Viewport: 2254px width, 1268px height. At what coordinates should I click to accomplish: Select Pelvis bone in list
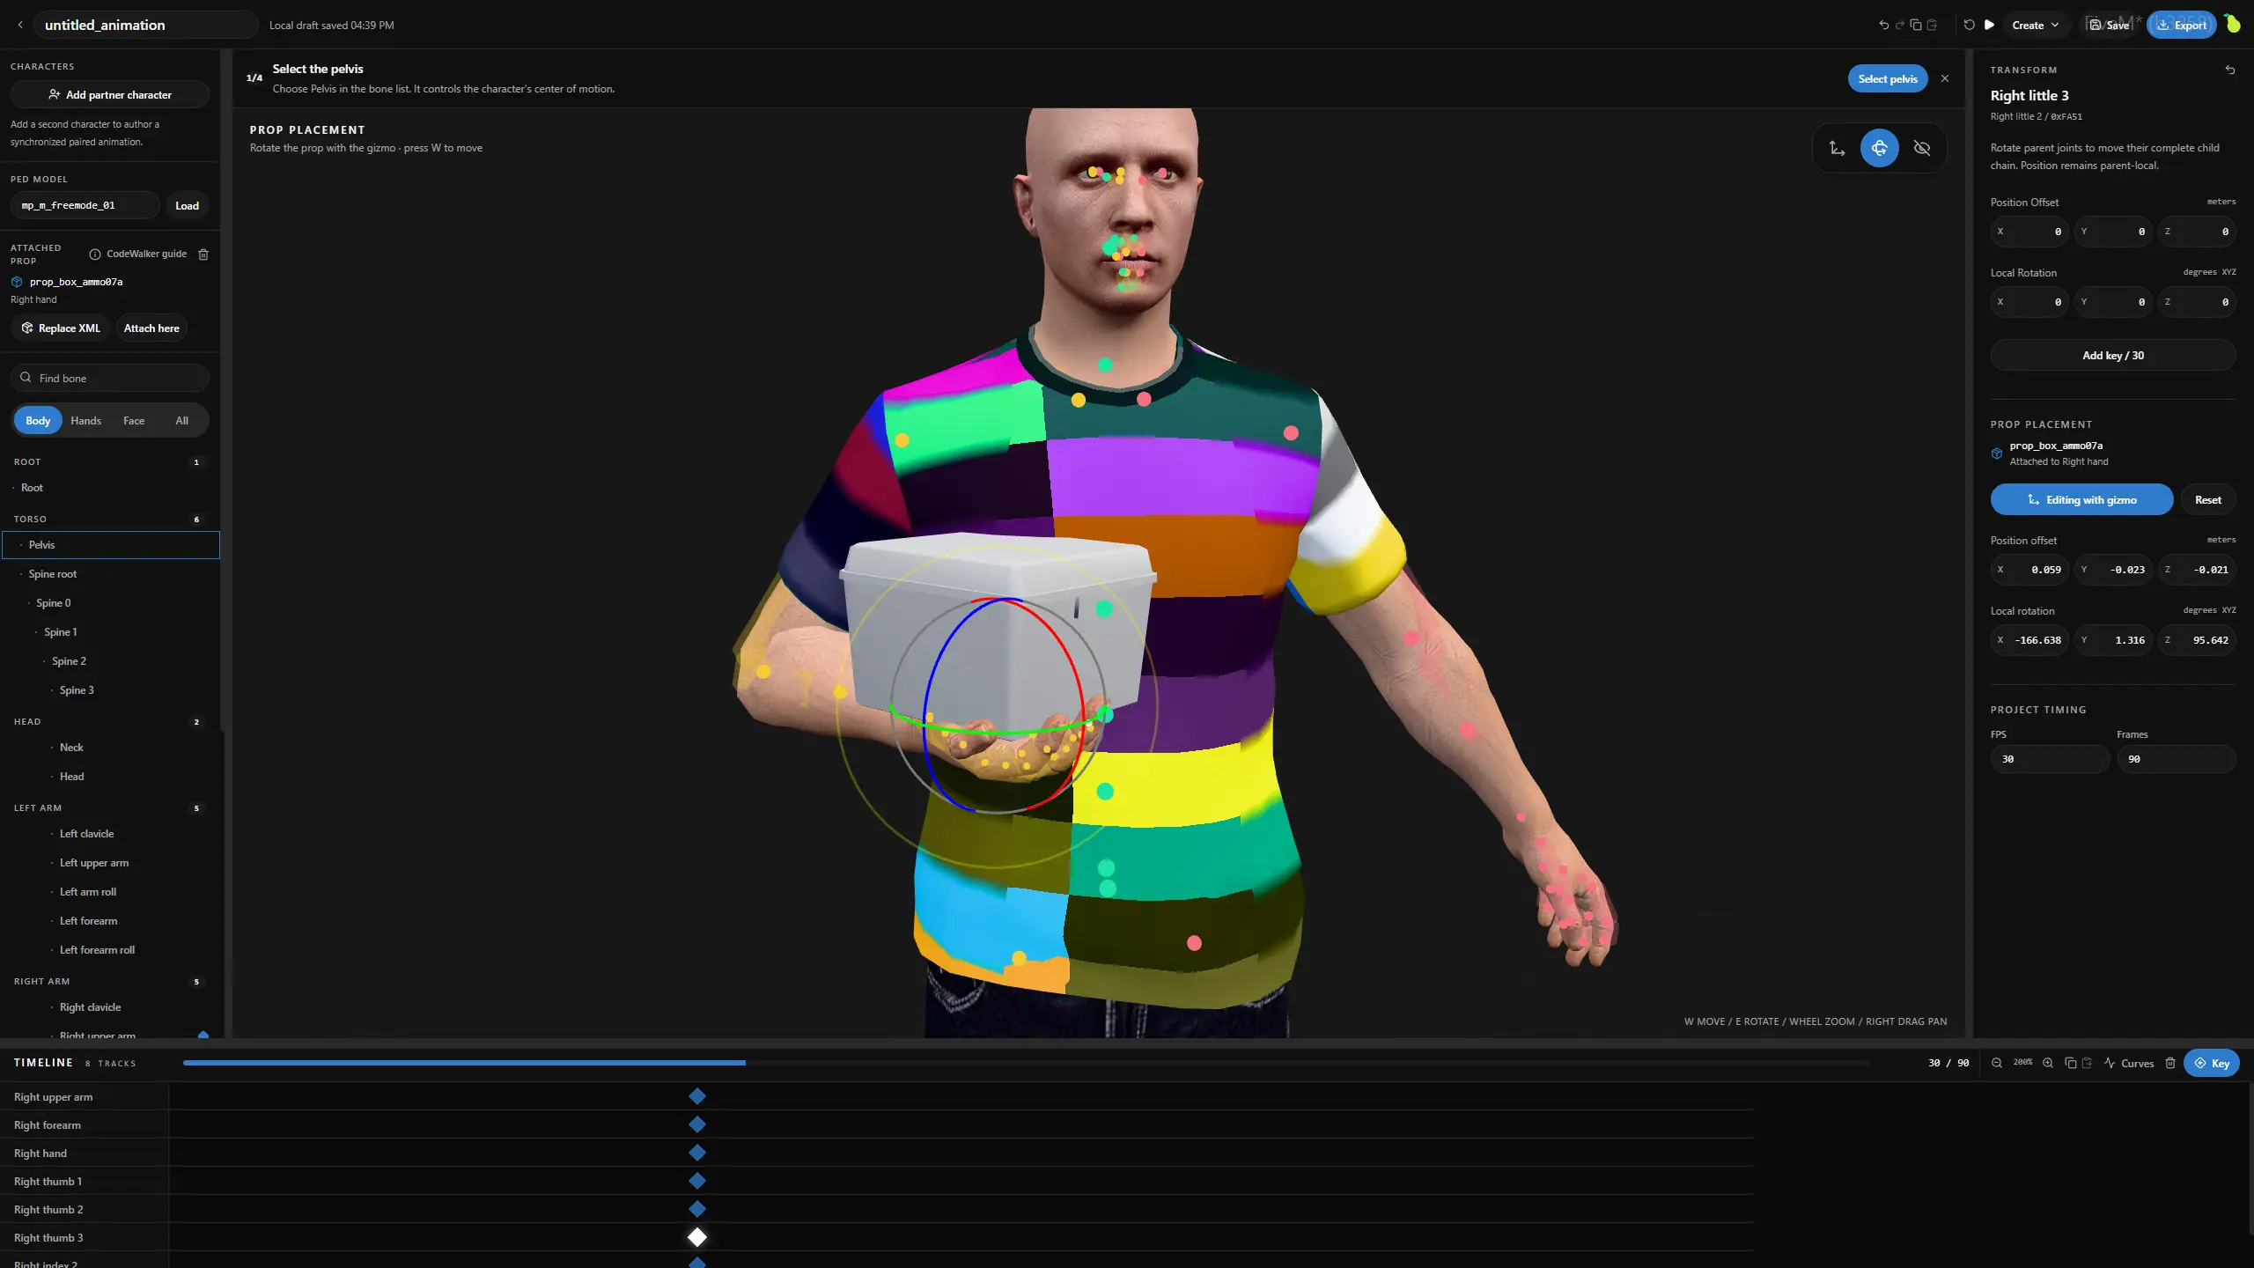(111, 544)
